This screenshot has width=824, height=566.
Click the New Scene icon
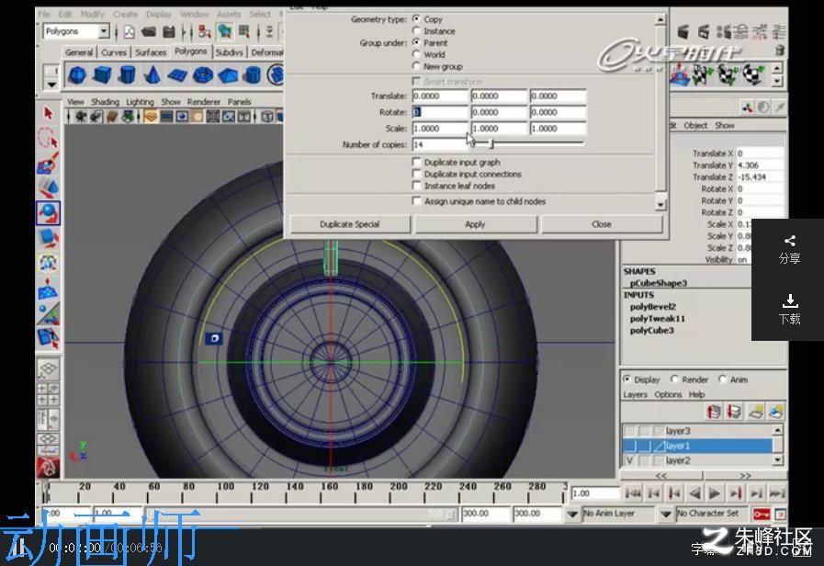coord(129,31)
